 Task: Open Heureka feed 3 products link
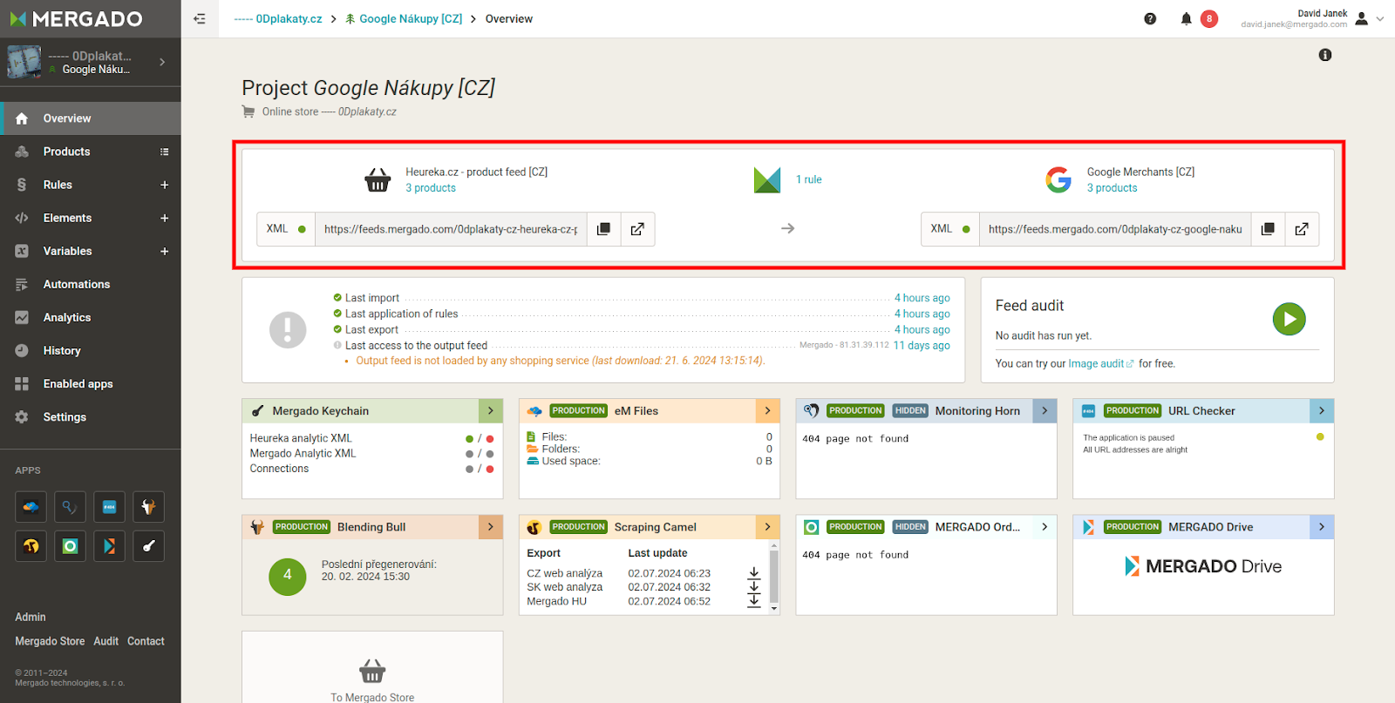pos(431,188)
